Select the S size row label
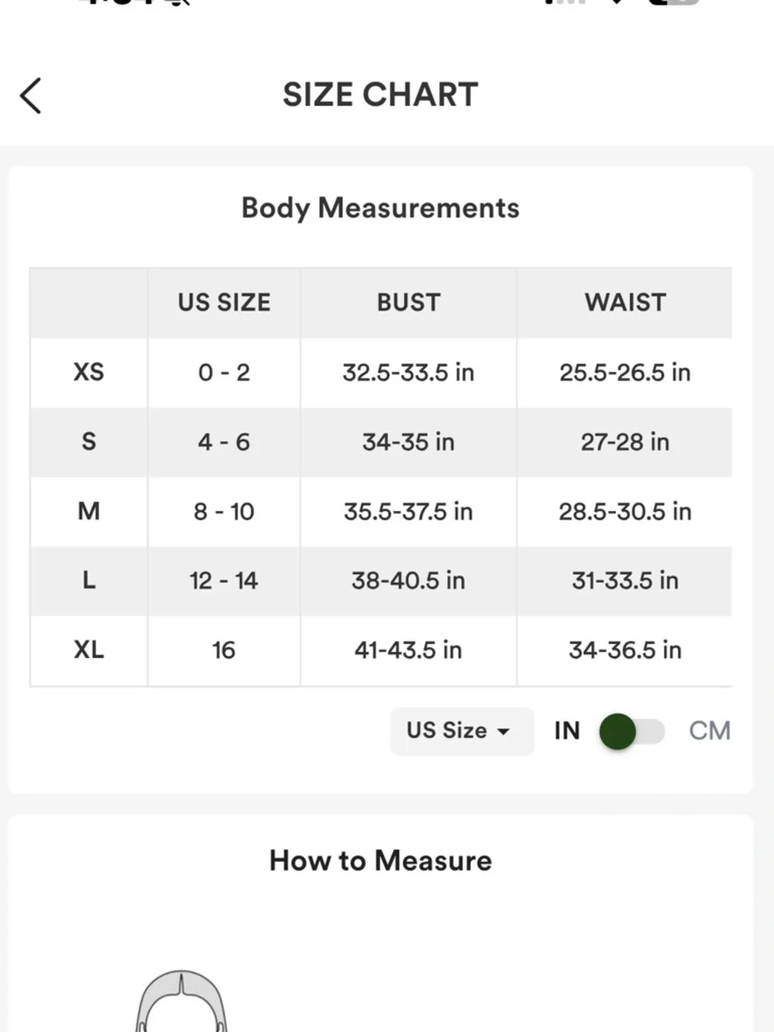Viewport: 774px width, 1032px height. (88, 442)
